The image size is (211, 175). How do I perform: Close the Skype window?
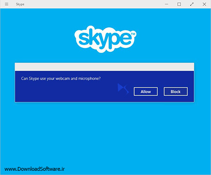(204, 4)
